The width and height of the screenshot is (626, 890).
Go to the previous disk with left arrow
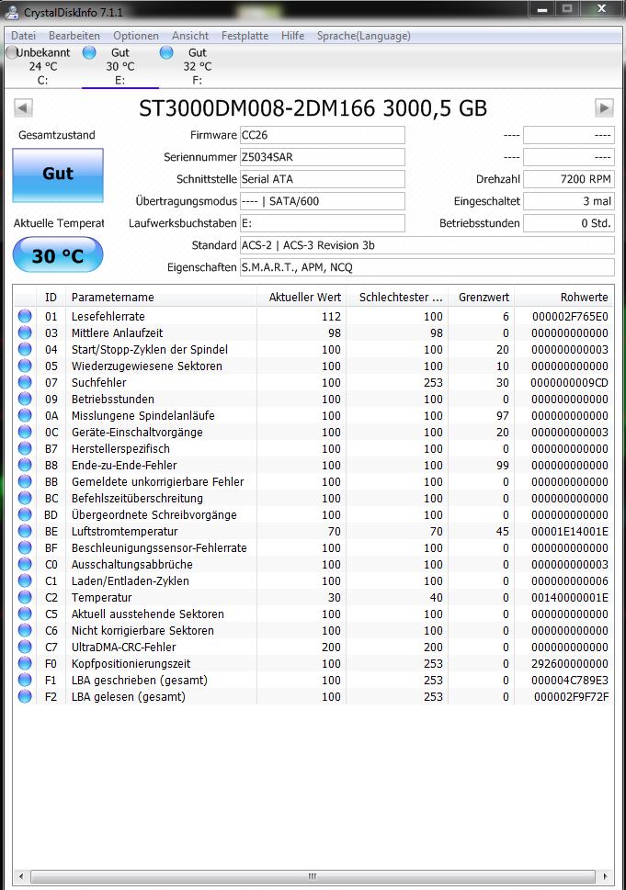click(x=23, y=107)
